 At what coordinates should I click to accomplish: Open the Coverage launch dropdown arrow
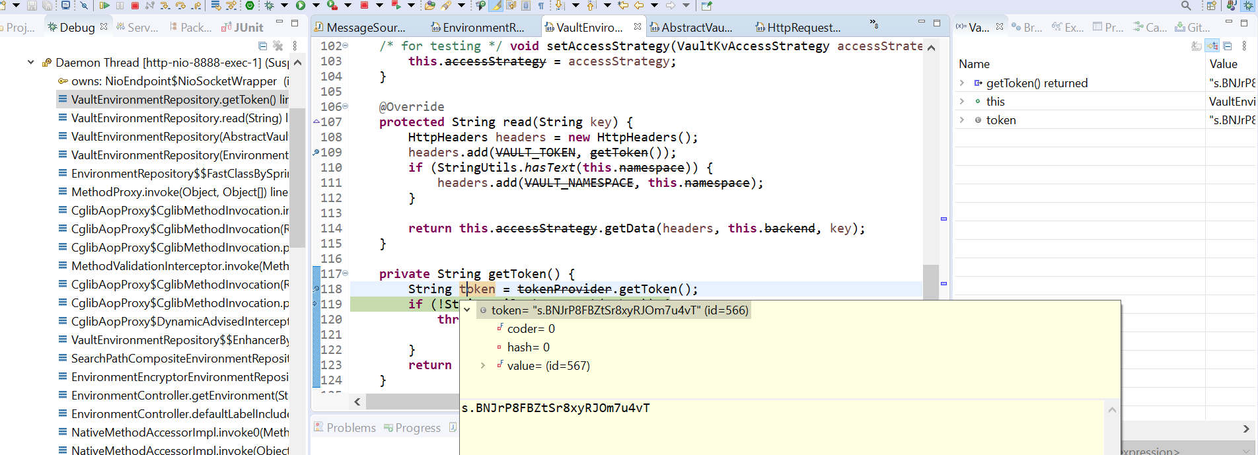348,5
